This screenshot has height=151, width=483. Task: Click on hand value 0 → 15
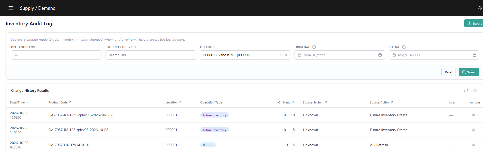tap(289, 130)
